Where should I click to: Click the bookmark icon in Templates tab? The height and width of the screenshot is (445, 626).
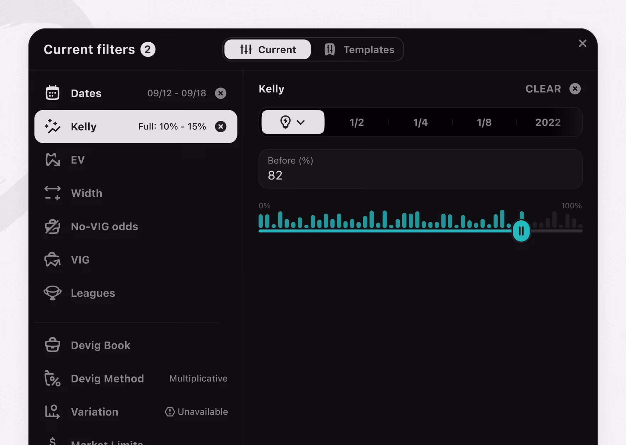pyautogui.click(x=330, y=49)
